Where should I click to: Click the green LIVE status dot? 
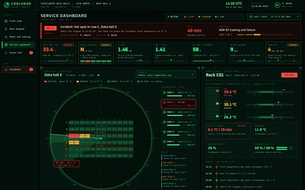[x=98, y=75]
